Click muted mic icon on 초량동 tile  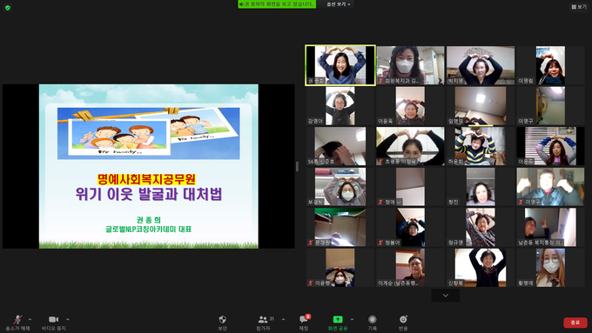[380, 162]
